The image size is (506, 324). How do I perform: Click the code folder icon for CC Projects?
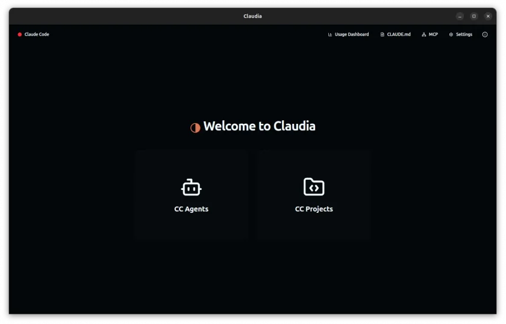point(314,187)
